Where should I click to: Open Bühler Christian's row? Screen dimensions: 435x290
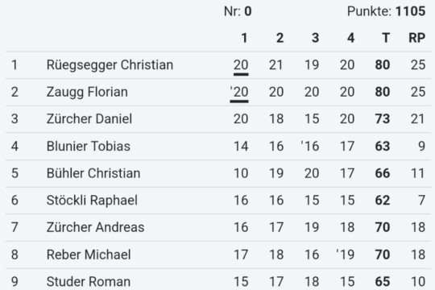pyautogui.click(x=218, y=173)
